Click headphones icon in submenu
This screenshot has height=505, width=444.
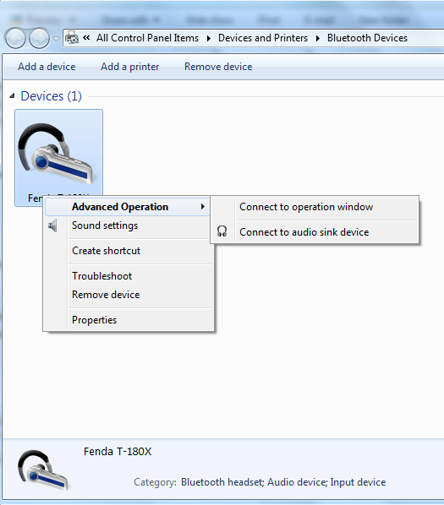222,231
